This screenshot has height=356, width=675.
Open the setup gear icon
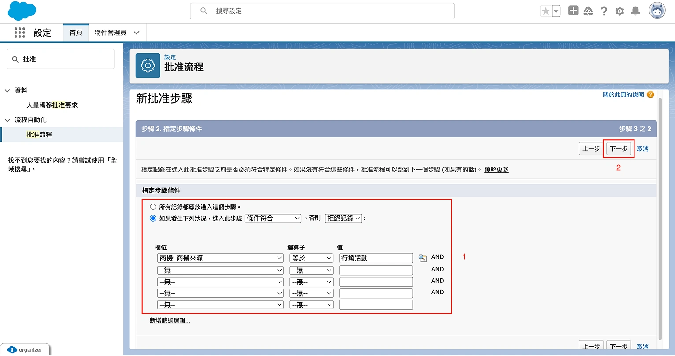[x=619, y=11]
